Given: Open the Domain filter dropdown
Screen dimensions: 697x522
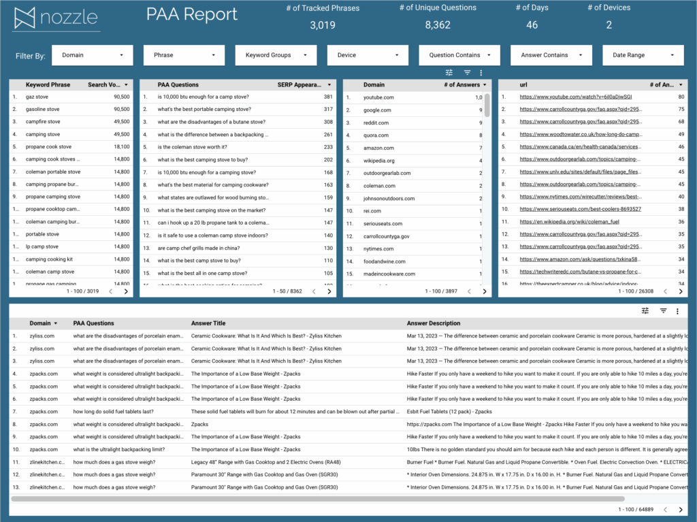Looking at the screenshot, I should tap(93, 55).
